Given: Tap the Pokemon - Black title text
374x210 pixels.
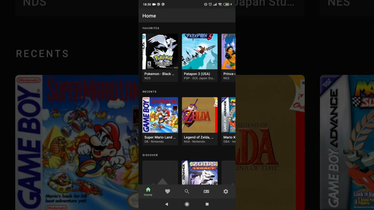Looking at the screenshot, I should point(159,74).
